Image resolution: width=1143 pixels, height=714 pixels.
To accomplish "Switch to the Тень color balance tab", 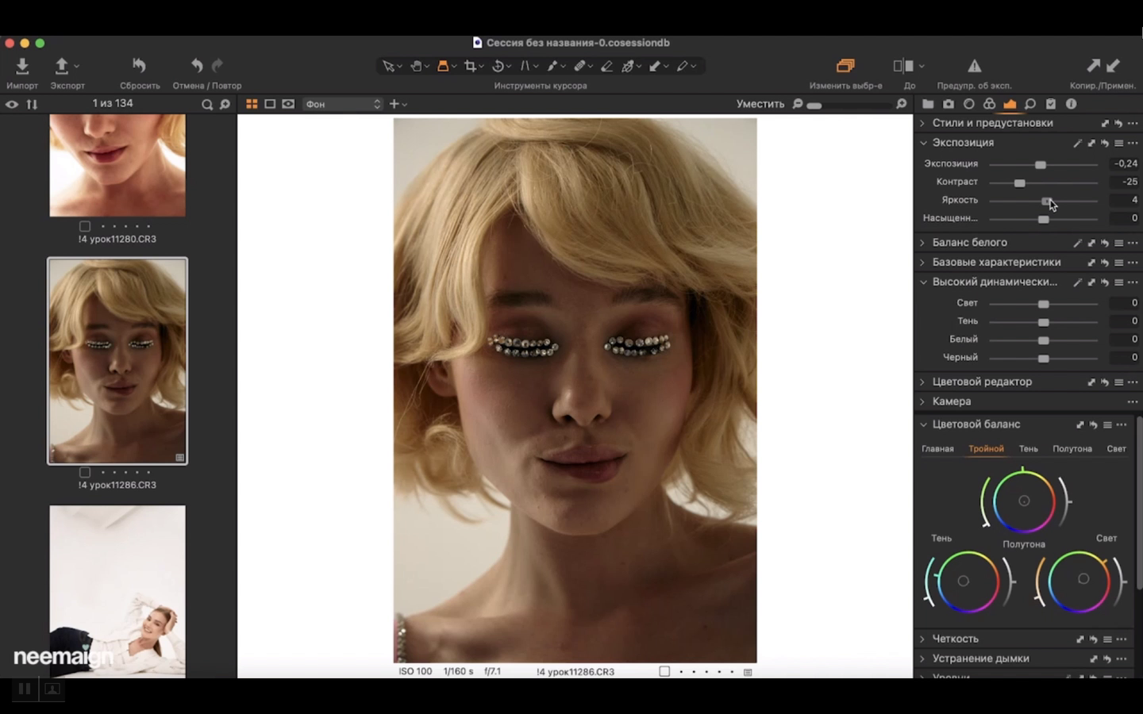I will click(1028, 449).
